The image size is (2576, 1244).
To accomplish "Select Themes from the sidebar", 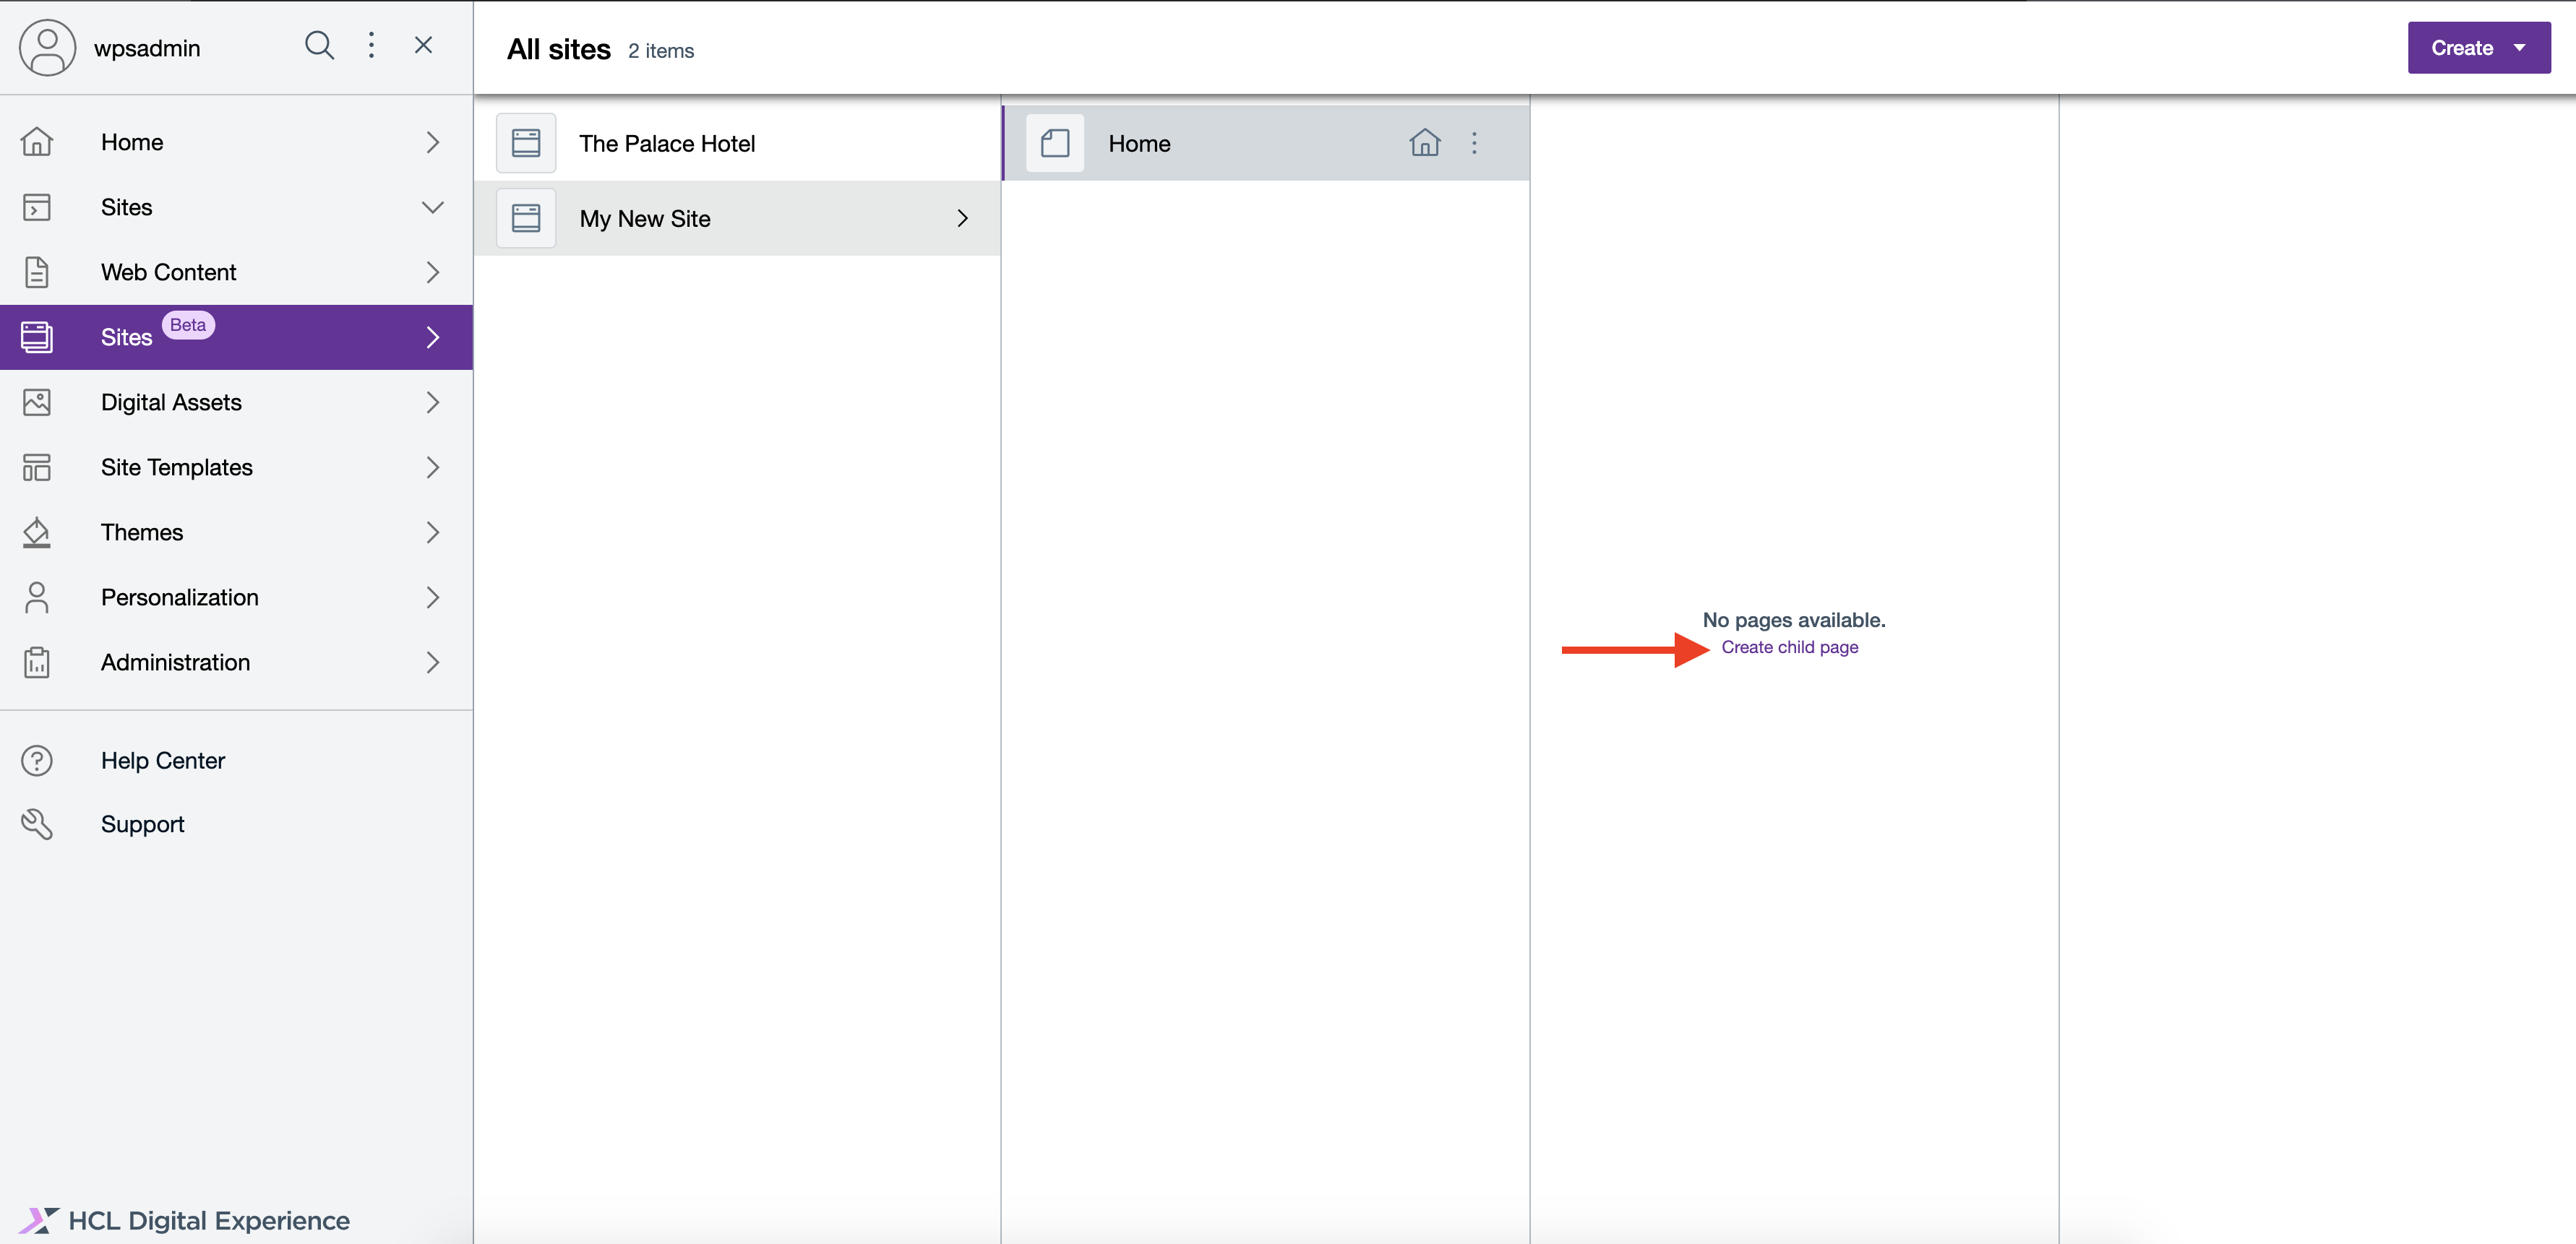I will (x=142, y=532).
